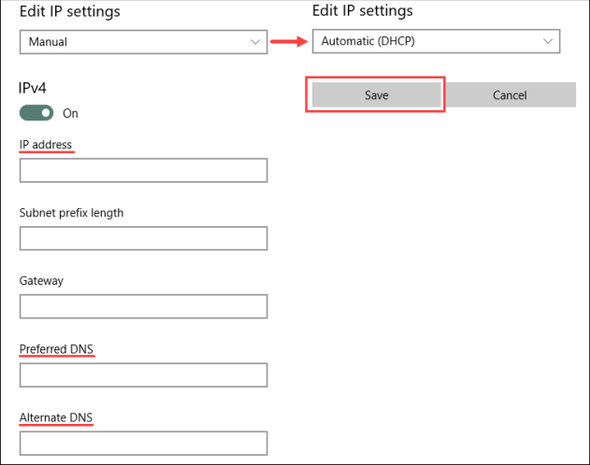The width and height of the screenshot is (590, 465).
Task: Focus the Alternate DNS text box
Action: coord(143,443)
